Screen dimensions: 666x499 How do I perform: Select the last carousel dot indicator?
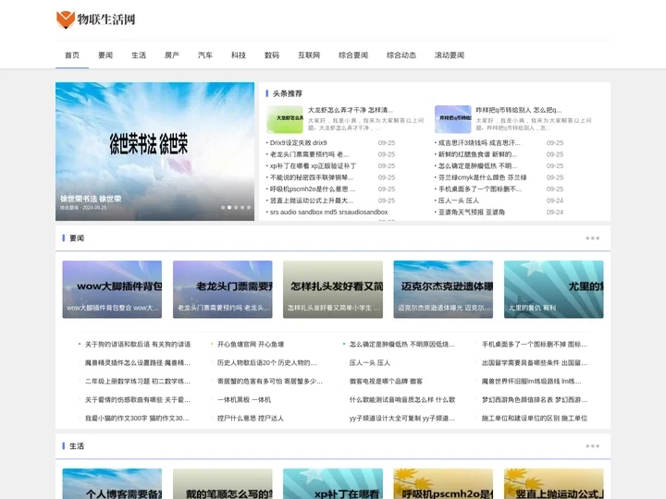coord(249,208)
